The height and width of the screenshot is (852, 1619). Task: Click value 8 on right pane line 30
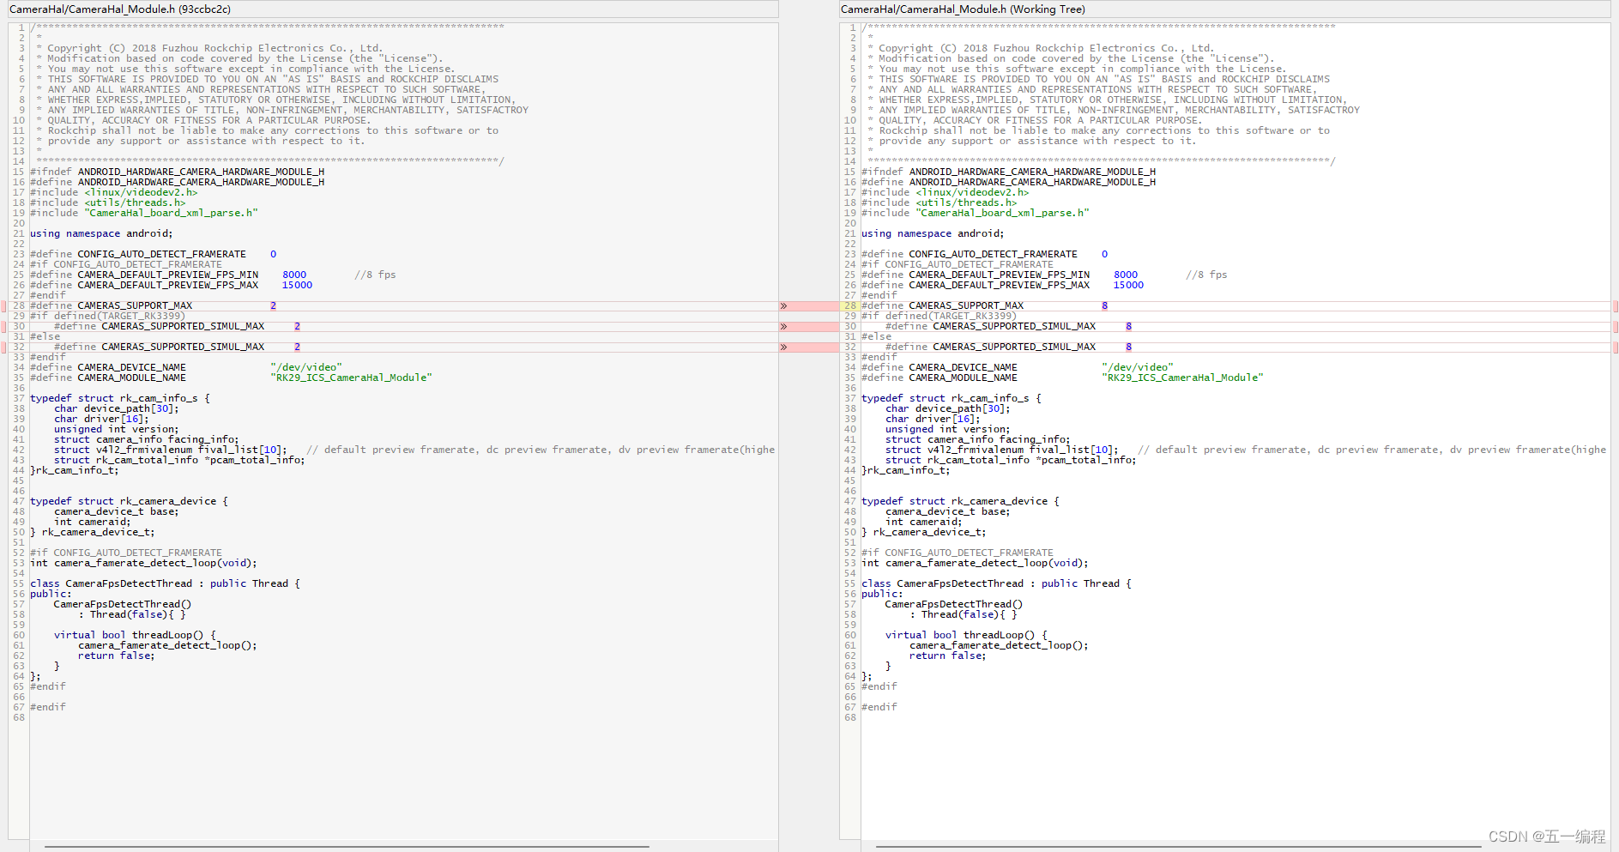(1129, 327)
